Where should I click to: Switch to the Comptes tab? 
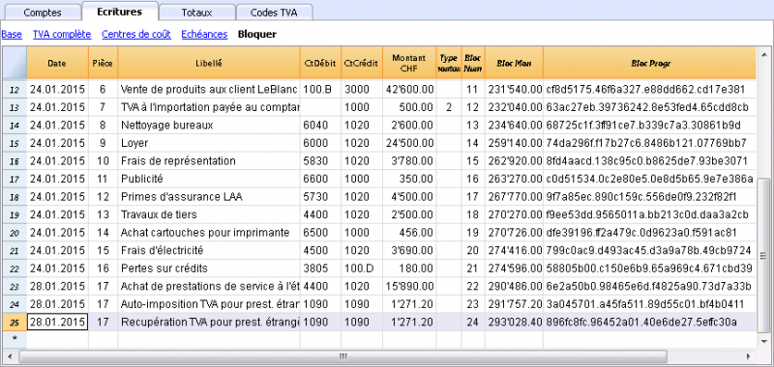pyautogui.click(x=43, y=13)
